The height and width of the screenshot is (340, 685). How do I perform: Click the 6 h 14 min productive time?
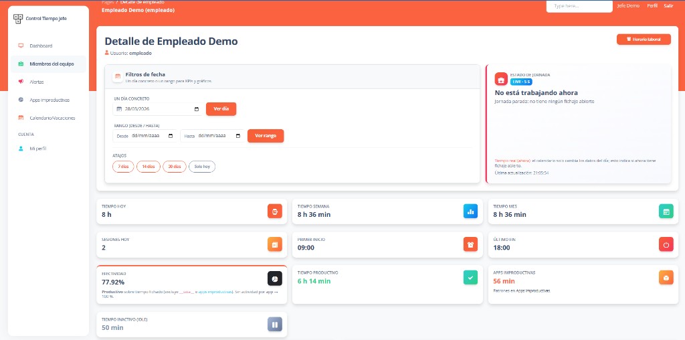pyautogui.click(x=314, y=281)
